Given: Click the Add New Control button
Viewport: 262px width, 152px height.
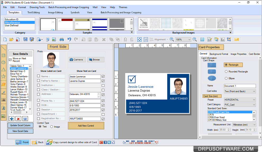Looking at the screenshot, I should [x=86, y=126].
